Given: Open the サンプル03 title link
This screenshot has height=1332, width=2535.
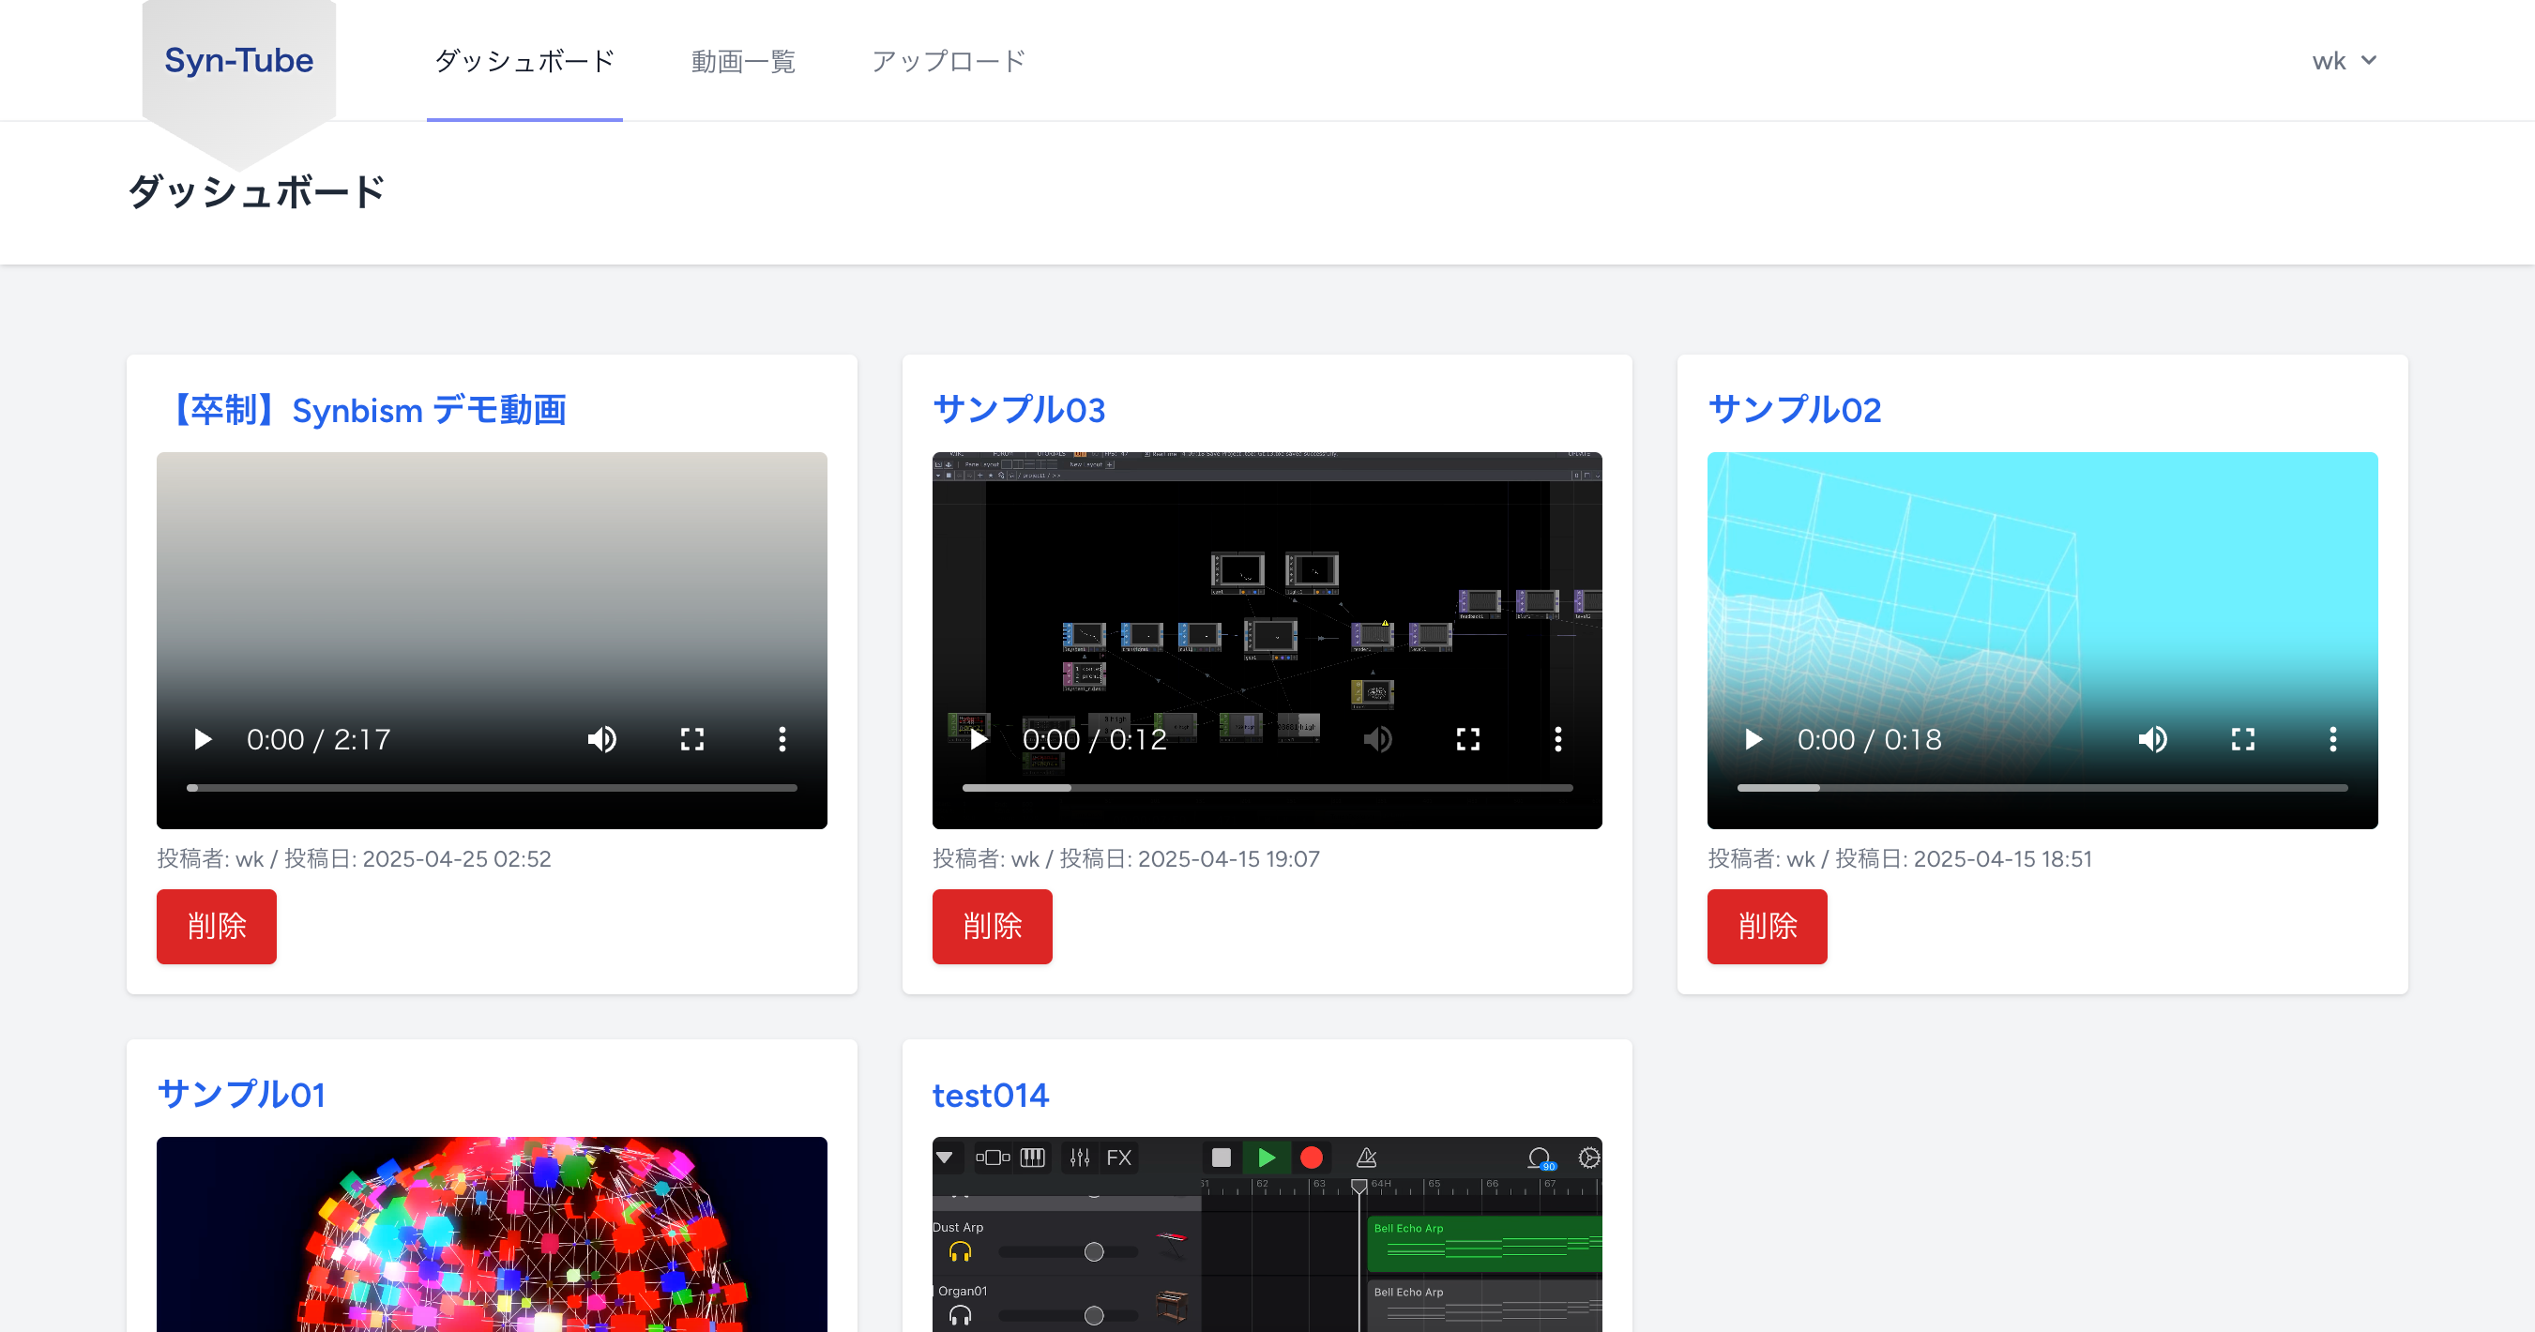Looking at the screenshot, I should (x=1020, y=410).
